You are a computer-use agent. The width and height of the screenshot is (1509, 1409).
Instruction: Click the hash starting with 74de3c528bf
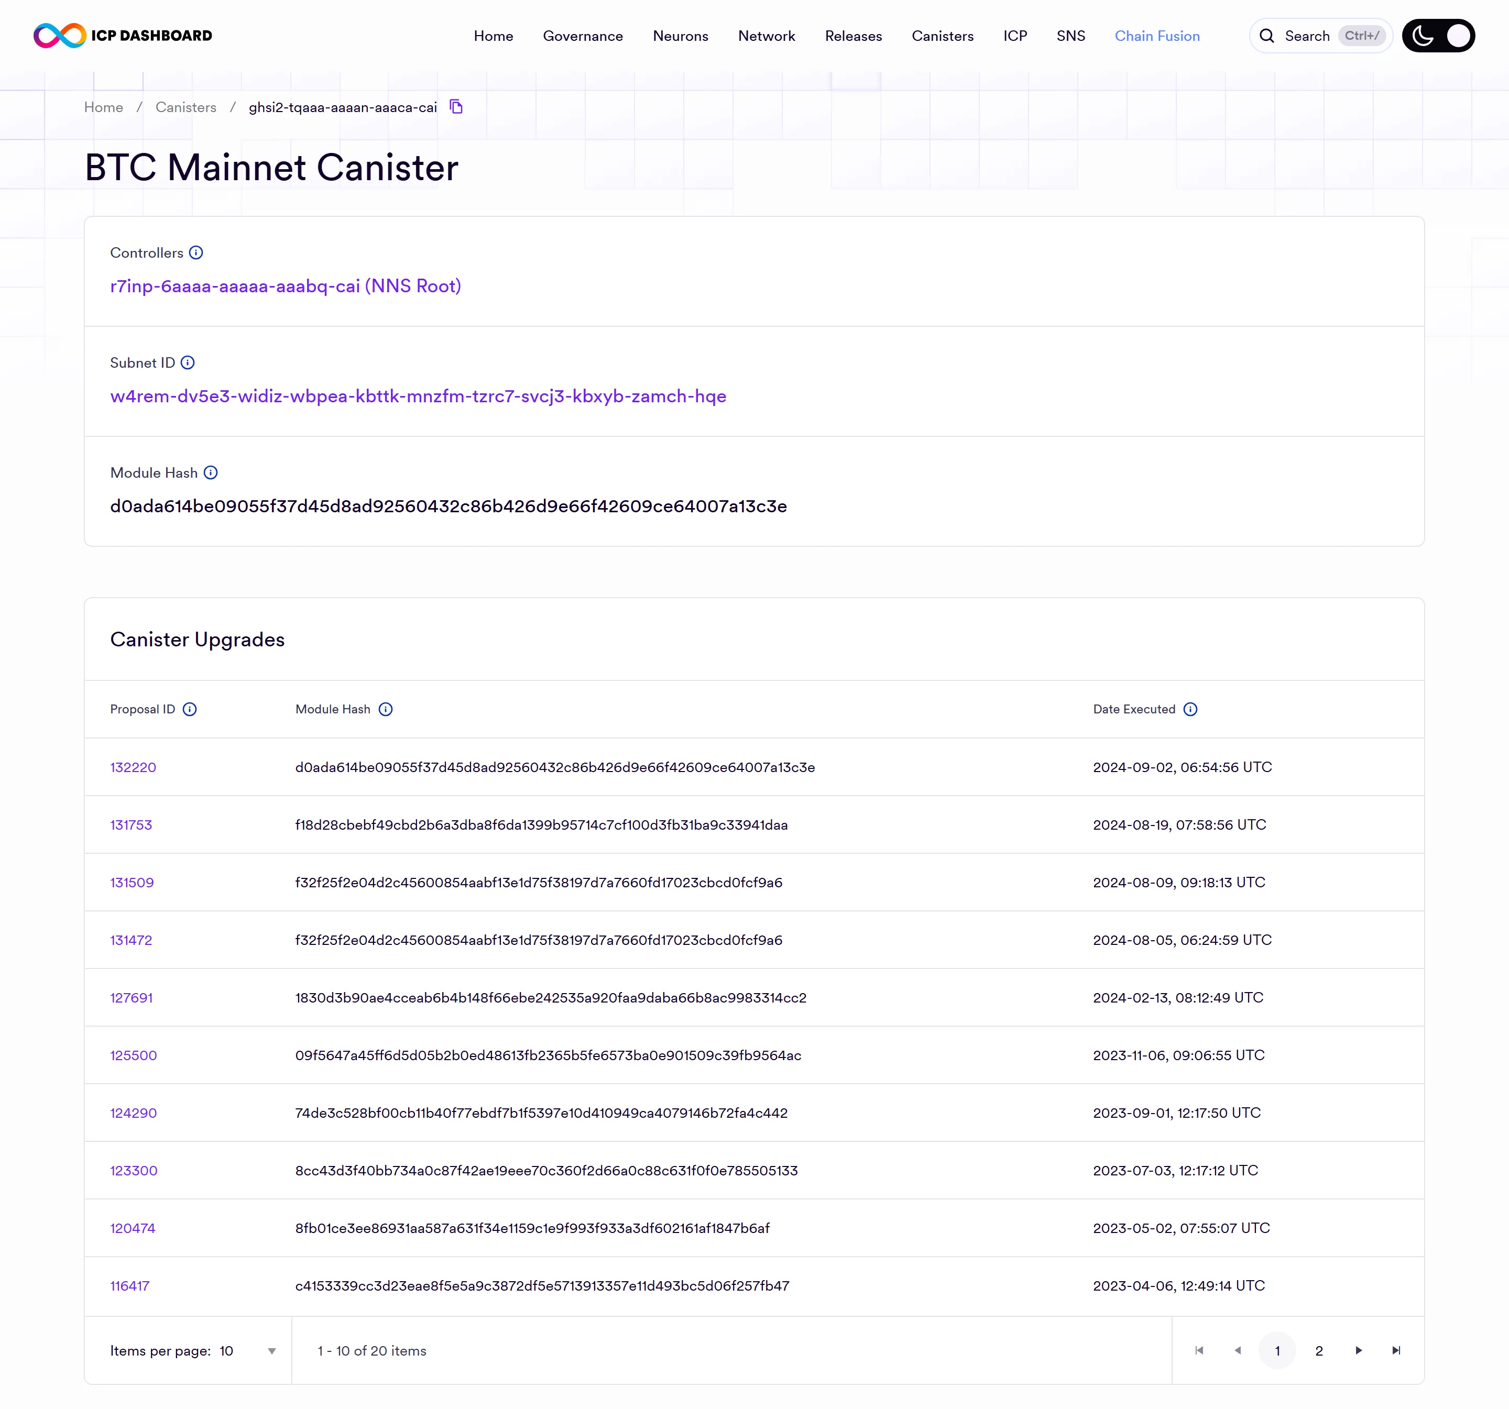(541, 1113)
